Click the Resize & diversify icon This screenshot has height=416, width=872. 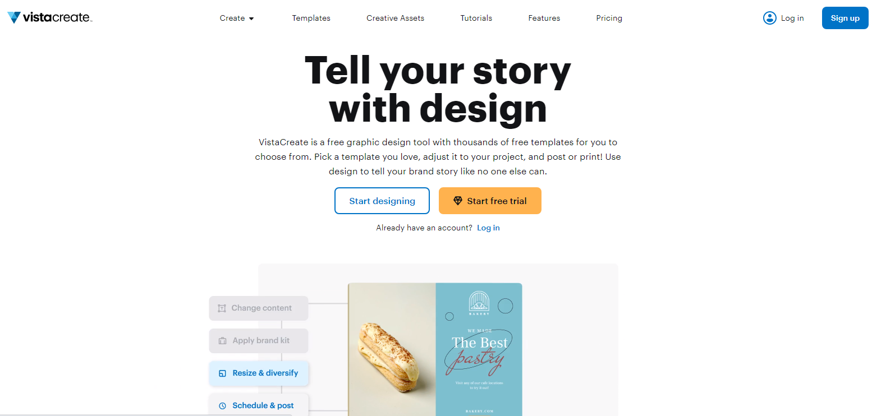click(222, 373)
